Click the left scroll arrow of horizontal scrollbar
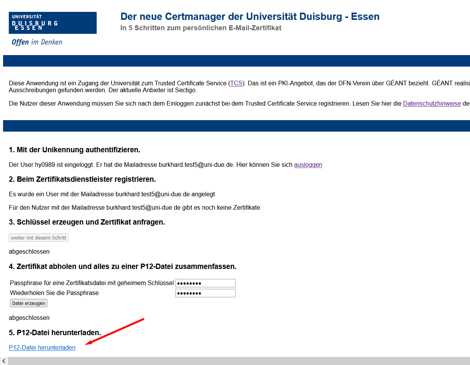Image resolution: width=470 pixels, height=365 pixels. (4, 361)
